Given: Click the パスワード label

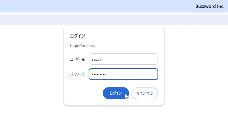Looking at the screenshot, I should coord(77,74).
